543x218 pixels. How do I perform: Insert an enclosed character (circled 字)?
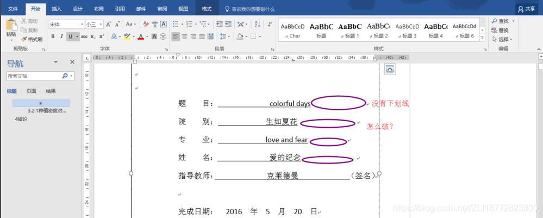tap(163, 36)
